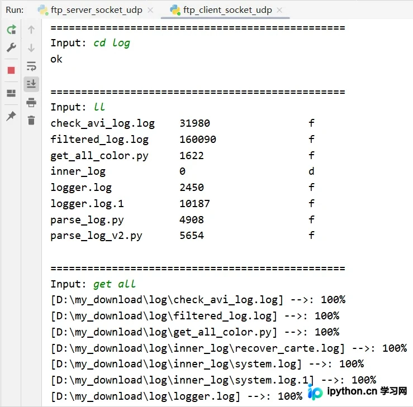Viewport: 413px width, 407px height.
Task: Select filtered_log.log in file listing
Action: click(99, 140)
